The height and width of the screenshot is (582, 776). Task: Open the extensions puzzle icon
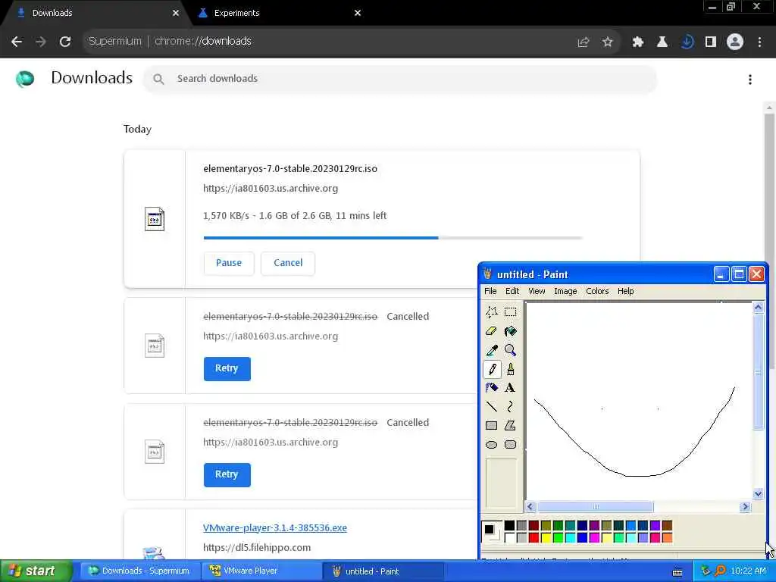(x=638, y=42)
